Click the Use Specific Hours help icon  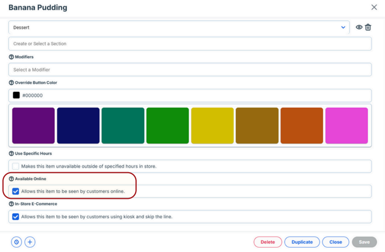(11, 153)
